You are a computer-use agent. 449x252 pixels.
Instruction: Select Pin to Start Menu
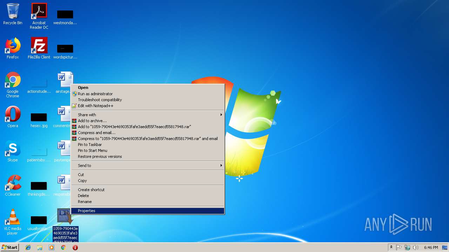point(148,150)
